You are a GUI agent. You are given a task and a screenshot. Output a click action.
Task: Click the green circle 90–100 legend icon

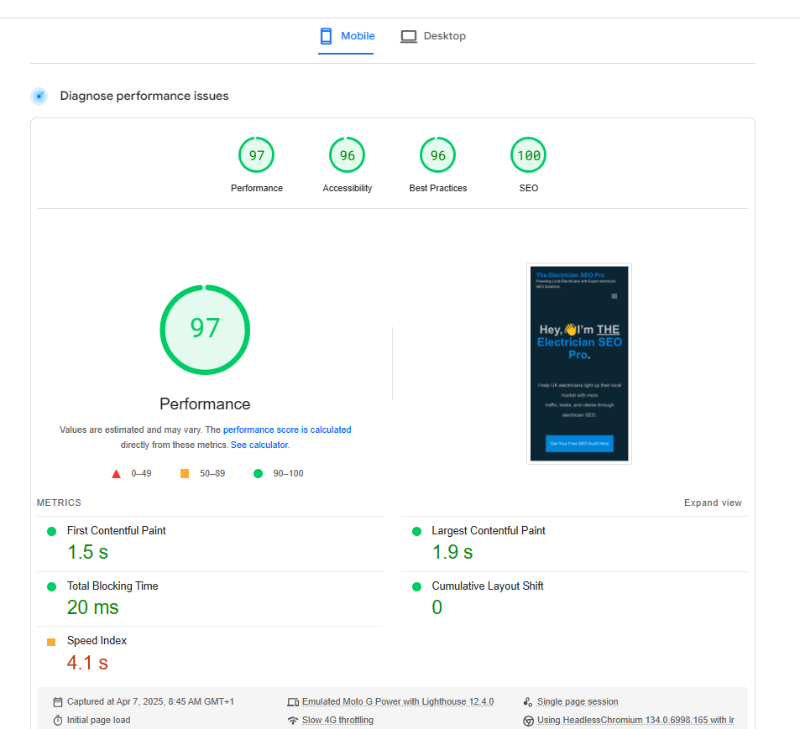coord(259,474)
